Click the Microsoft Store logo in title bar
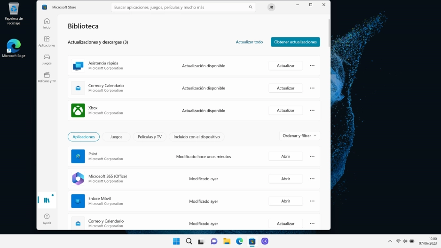The height and width of the screenshot is (248, 441). pos(45,8)
